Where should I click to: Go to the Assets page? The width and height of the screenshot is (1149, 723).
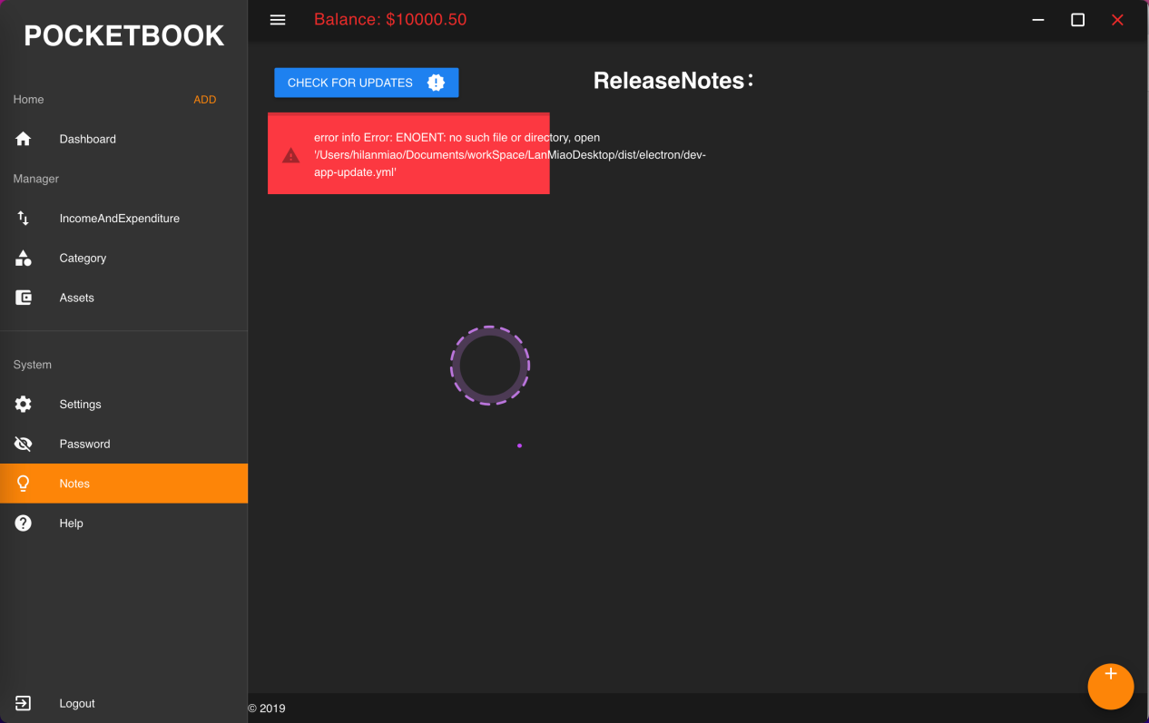pyautogui.click(x=77, y=298)
